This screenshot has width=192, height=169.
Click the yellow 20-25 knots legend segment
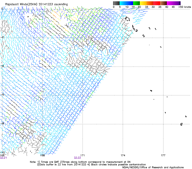(x=143, y=3)
